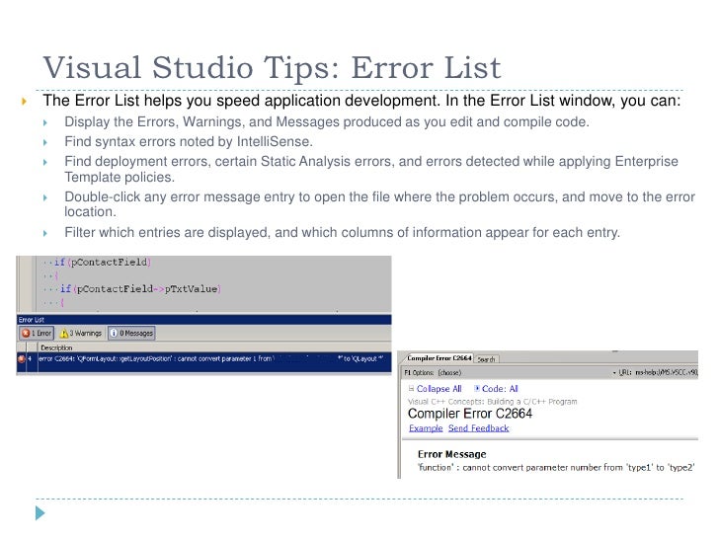Click the Error Message section heading
The height and width of the screenshot is (539, 719).
[x=451, y=454]
